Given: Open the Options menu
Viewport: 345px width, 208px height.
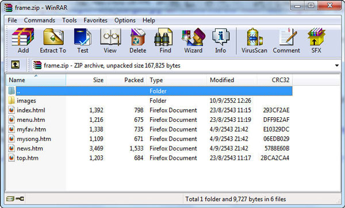Looking at the screenshot, I should [x=125, y=20].
